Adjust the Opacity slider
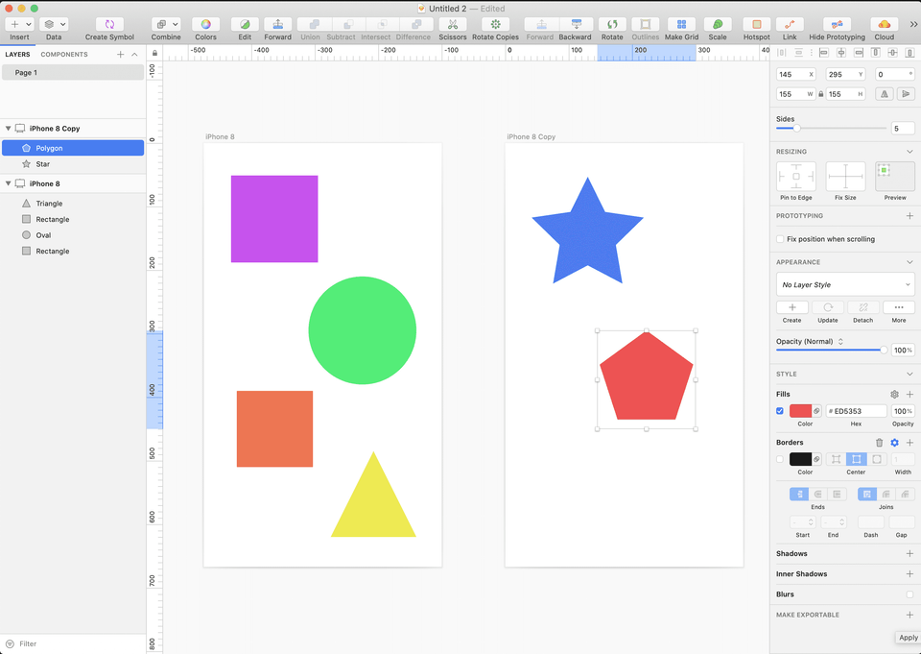The image size is (921, 654). pyautogui.click(x=884, y=350)
